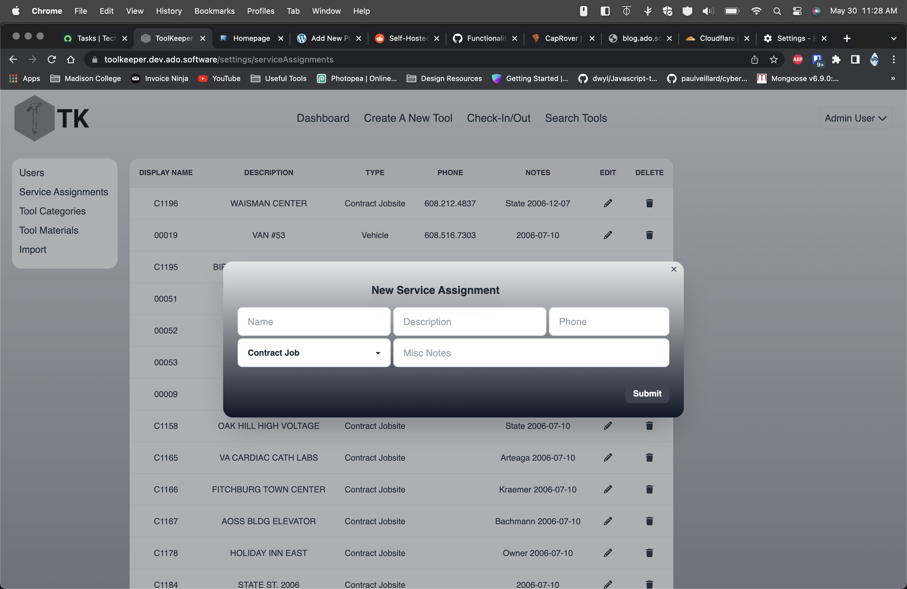This screenshot has width=907, height=589.
Task: Click the Misc Notes text field
Action: click(531, 353)
